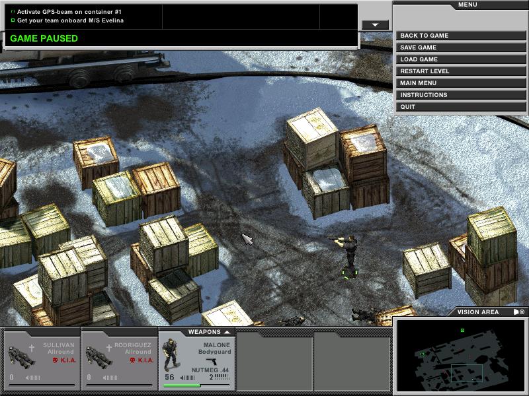Viewport: 529px width, 396px height.
Task: Click the GAME PAUSED status text
Action: coord(44,38)
